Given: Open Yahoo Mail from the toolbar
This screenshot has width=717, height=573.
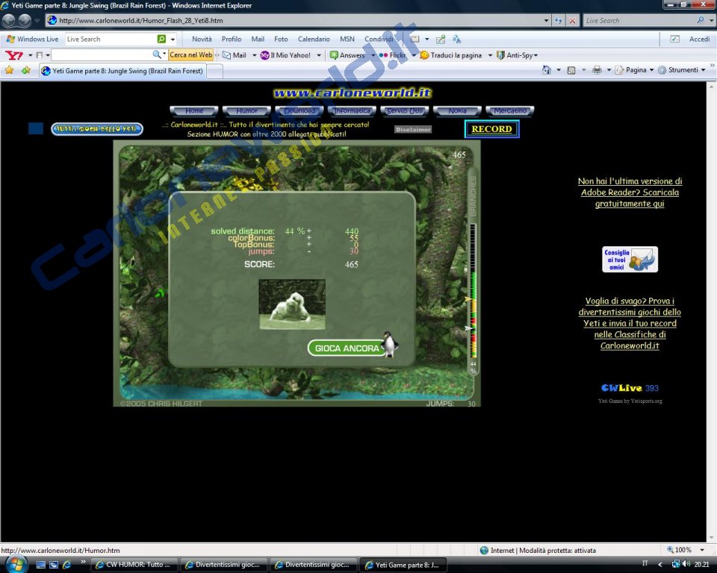Looking at the screenshot, I should 234,55.
